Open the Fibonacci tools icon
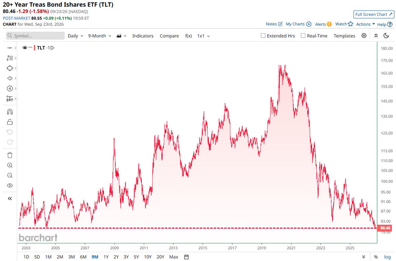 pos(10,58)
